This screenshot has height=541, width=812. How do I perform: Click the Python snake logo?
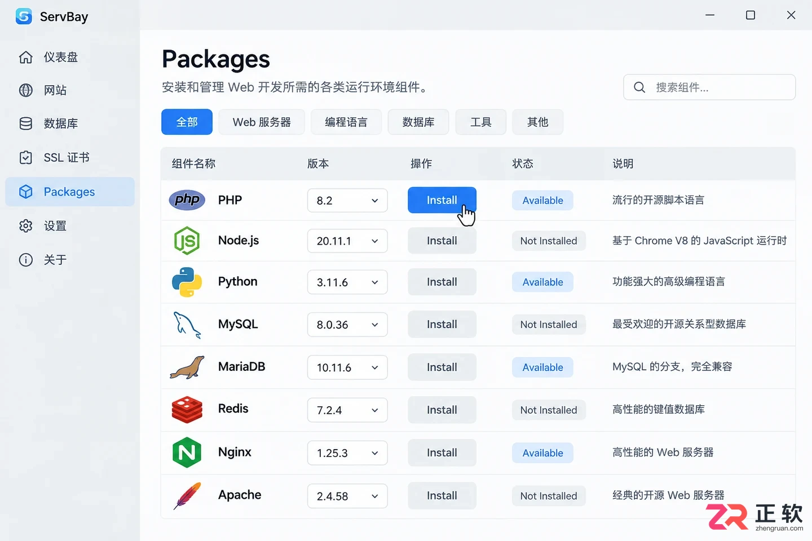(x=187, y=282)
